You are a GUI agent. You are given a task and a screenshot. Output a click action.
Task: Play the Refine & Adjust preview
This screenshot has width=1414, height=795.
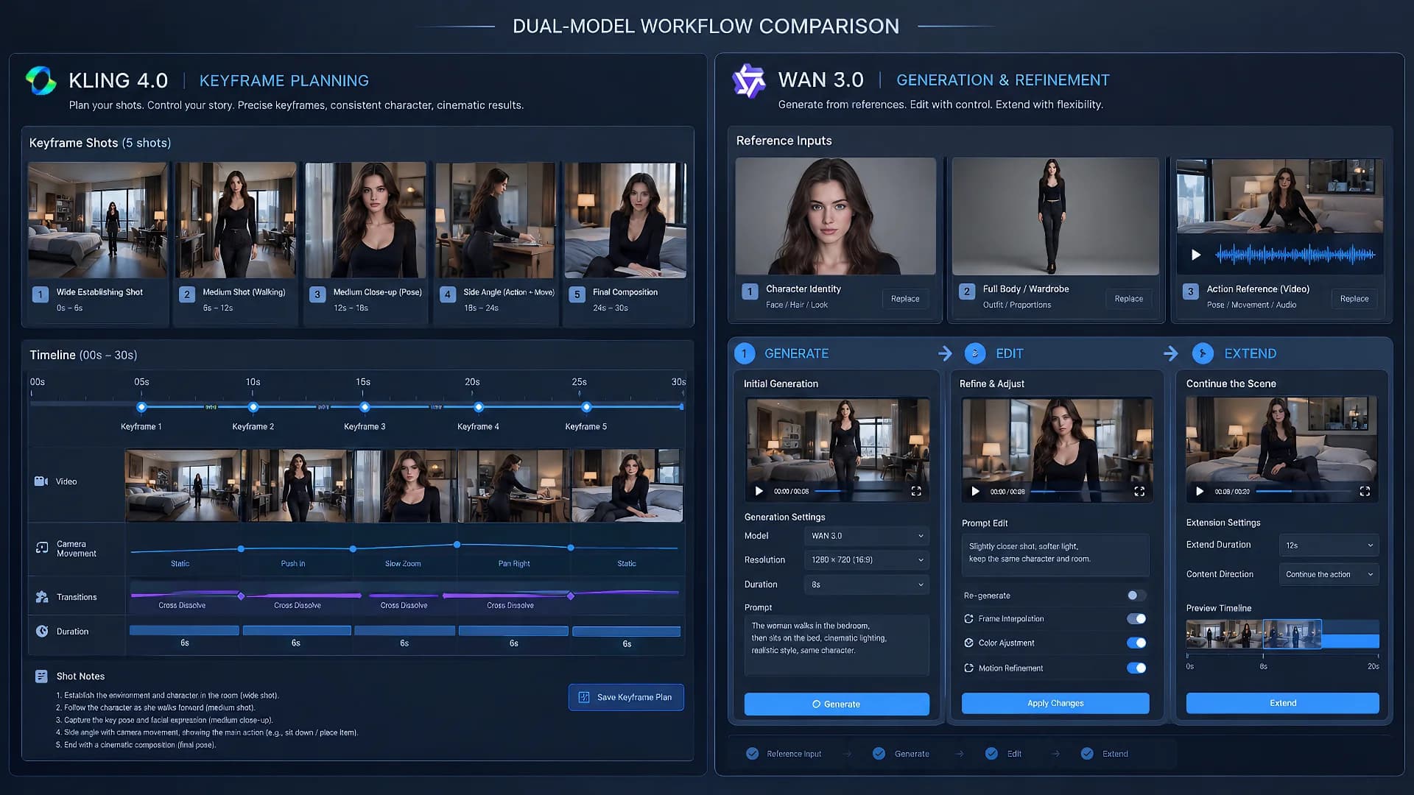click(x=975, y=491)
